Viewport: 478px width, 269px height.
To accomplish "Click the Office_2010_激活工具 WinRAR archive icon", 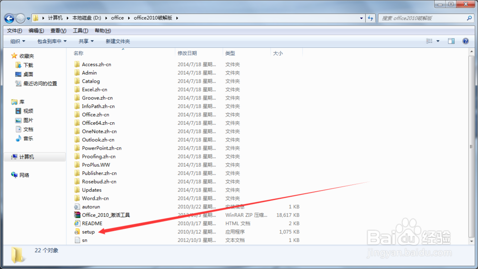I will [77, 215].
